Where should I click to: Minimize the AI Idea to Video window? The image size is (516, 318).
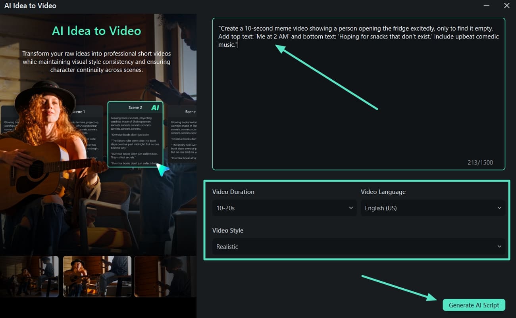point(487,6)
